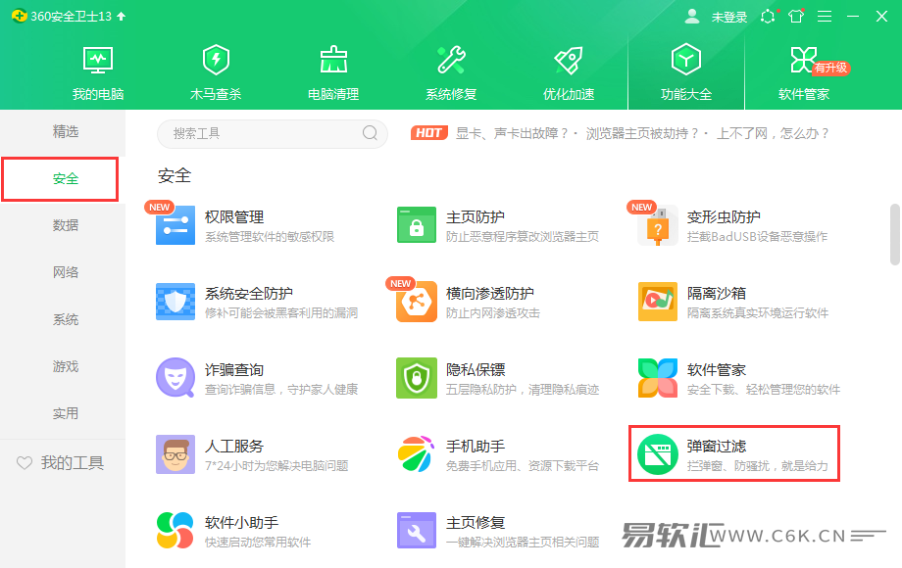This screenshot has width=902, height=568.
Task: Click the 软件小助手 title text
Action: click(x=241, y=523)
